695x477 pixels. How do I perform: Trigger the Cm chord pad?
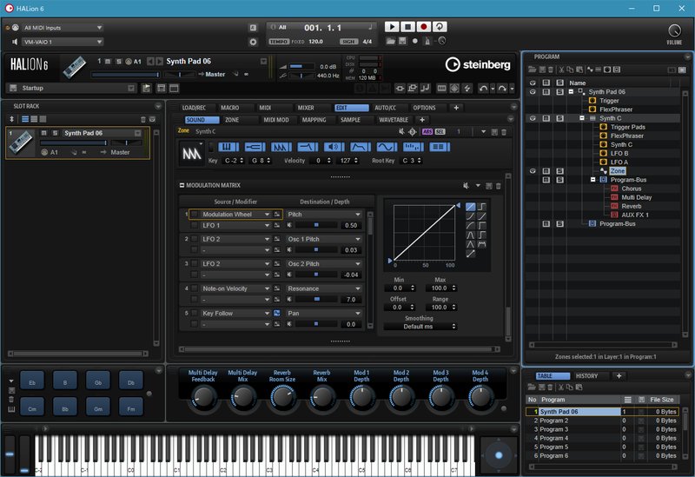point(32,408)
